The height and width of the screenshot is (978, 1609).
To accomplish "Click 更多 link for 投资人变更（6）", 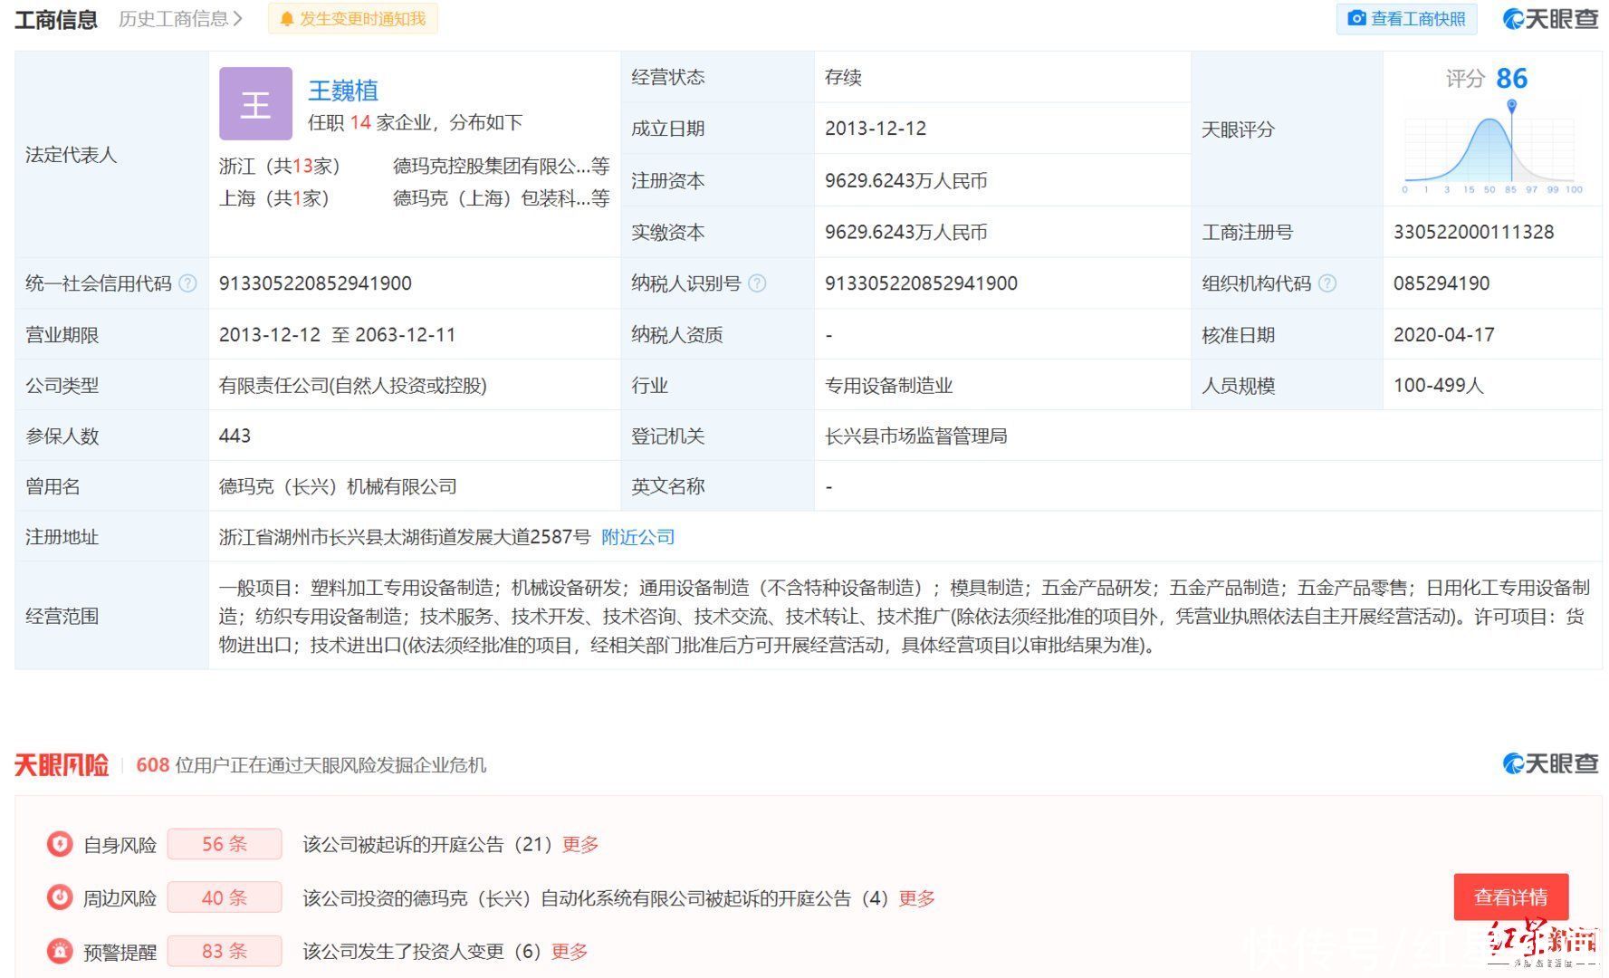I will (570, 952).
